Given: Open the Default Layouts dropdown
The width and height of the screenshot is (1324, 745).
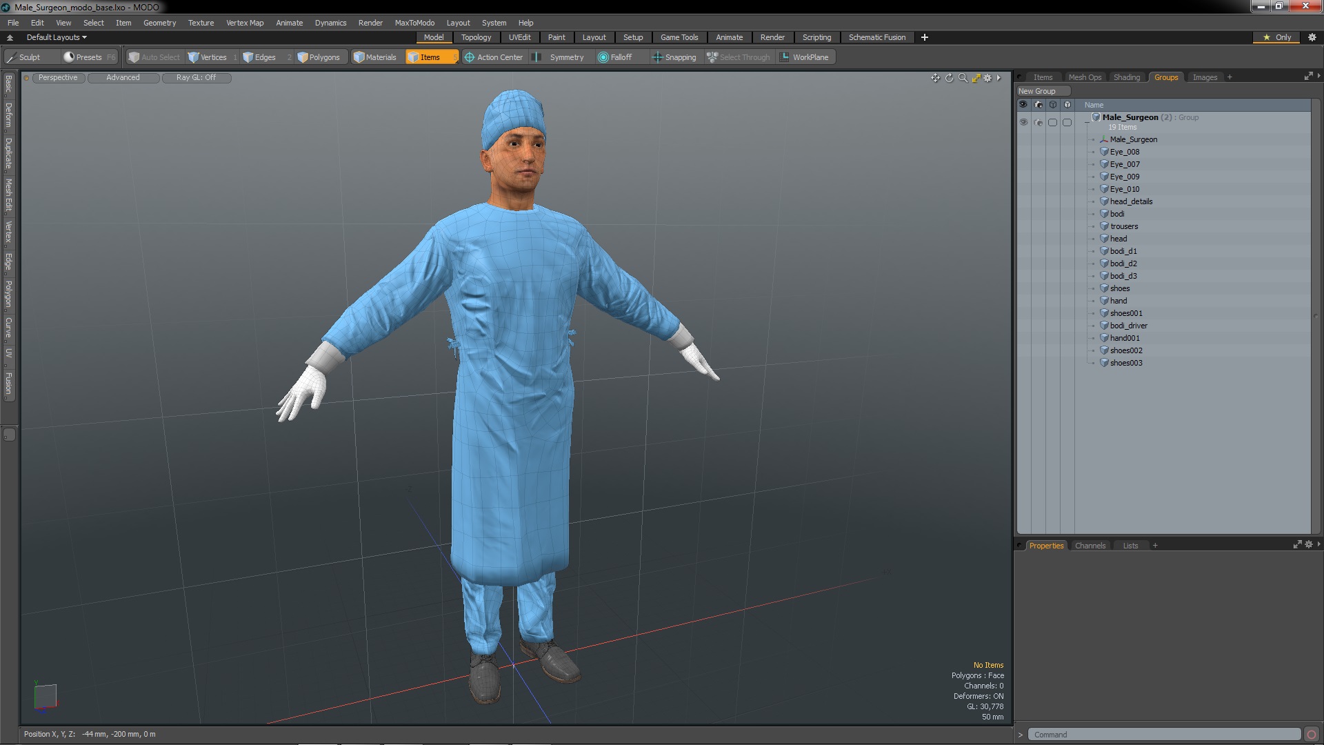Looking at the screenshot, I should coord(57,37).
